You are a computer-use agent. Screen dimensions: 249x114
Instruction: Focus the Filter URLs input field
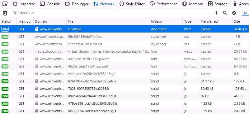coord(106,13)
